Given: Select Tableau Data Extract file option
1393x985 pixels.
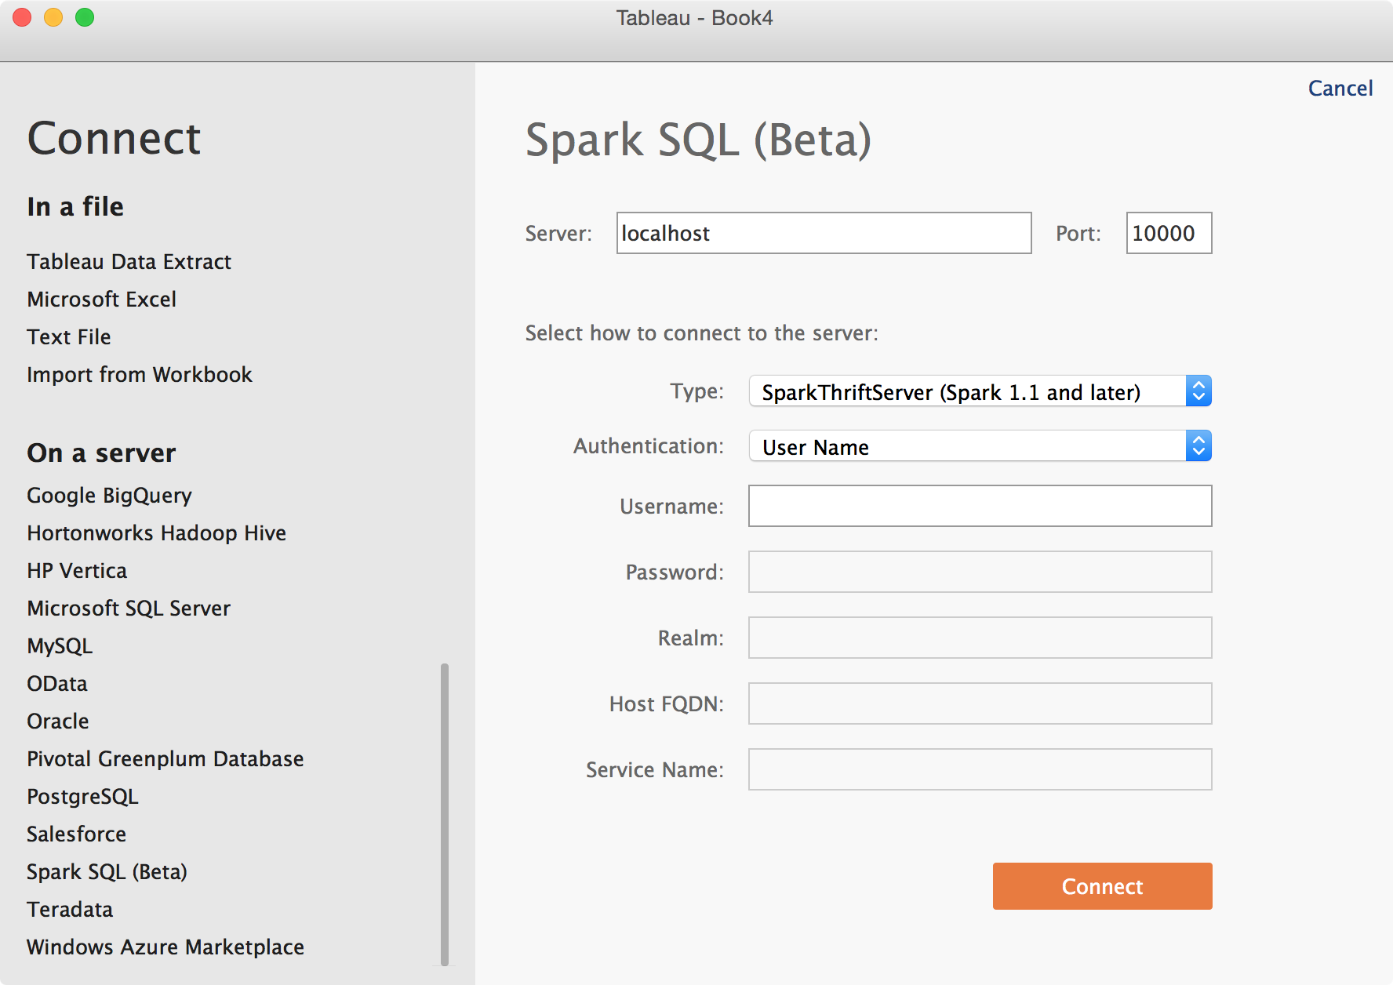Looking at the screenshot, I should 129,261.
